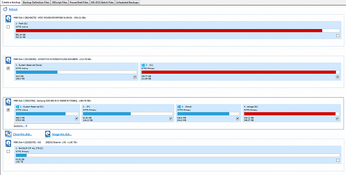This screenshot has height=175, width=346.
Task: Untick the storage partition checkbox
Action: point(337,118)
